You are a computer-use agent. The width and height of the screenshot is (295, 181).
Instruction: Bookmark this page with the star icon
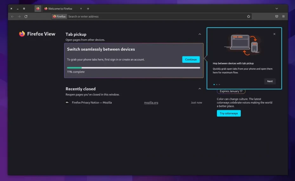[249, 16]
